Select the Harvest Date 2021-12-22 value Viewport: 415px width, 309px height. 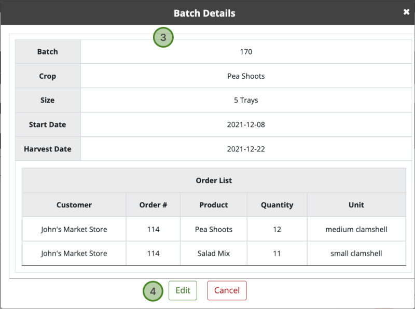coord(246,149)
